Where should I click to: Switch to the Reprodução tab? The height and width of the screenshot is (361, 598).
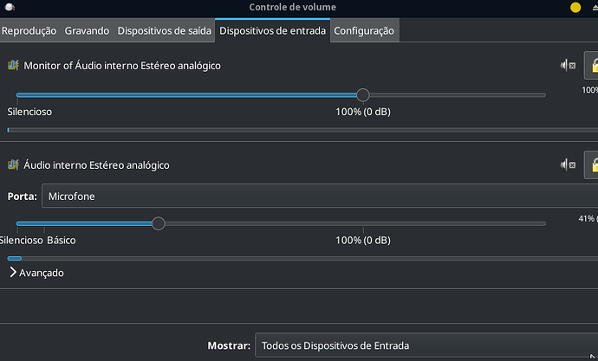point(29,31)
